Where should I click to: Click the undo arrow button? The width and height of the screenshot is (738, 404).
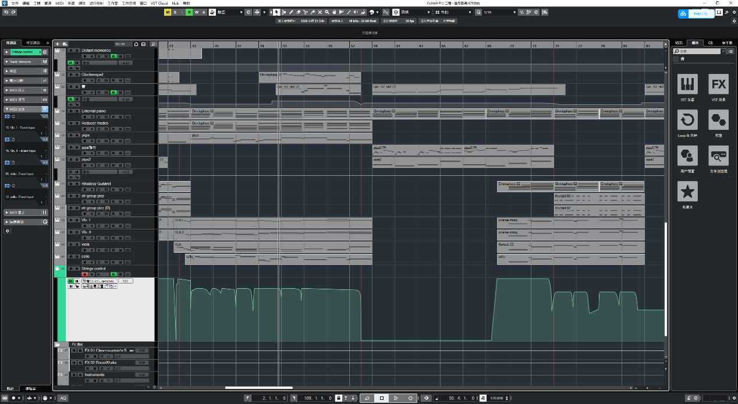click(x=5, y=12)
